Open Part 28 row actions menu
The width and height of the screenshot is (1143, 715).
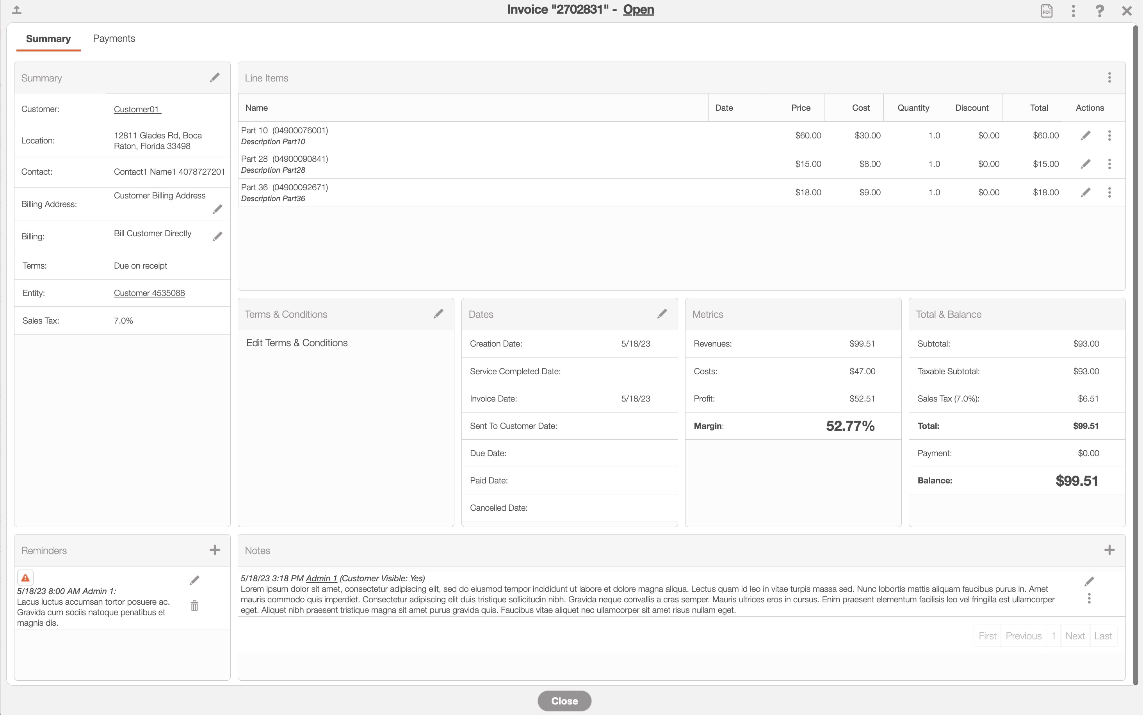[x=1109, y=164]
